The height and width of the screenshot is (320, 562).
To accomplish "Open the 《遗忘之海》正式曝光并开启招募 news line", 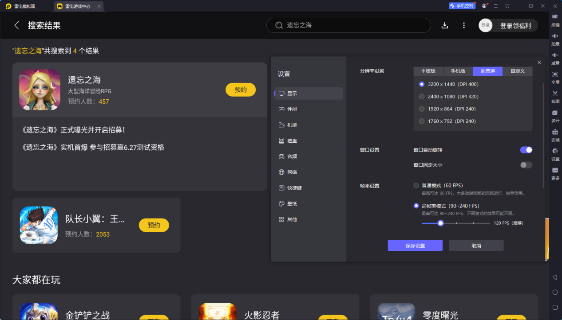I will [73, 130].
